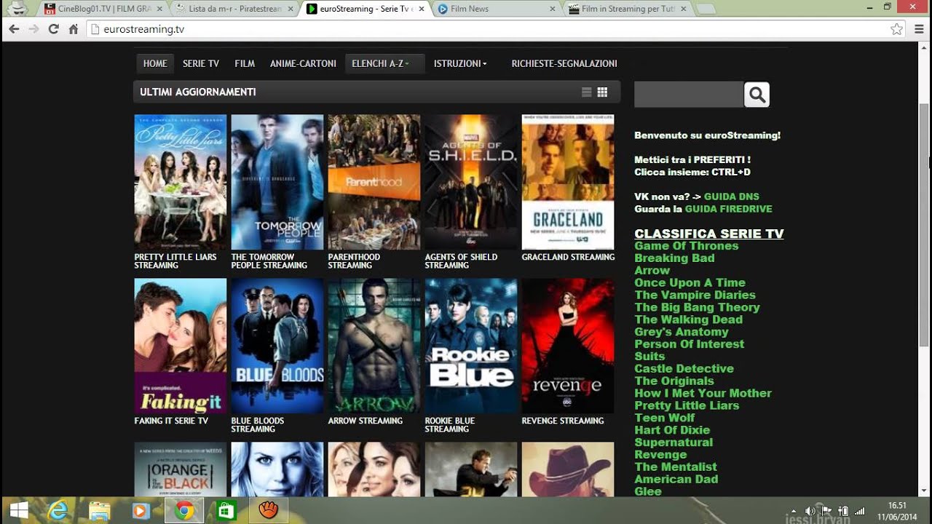Open The Tomorrow People poster
The width and height of the screenshot is (932, 524).
(277, 182)
